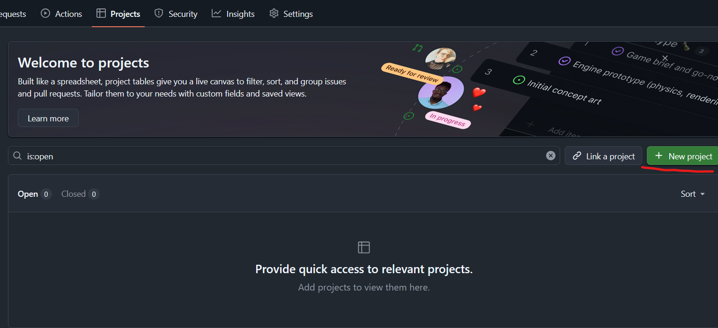This screenshot has width=718, height=328.
Task: Show Closed projects filter
Action: tap(74, 194)
